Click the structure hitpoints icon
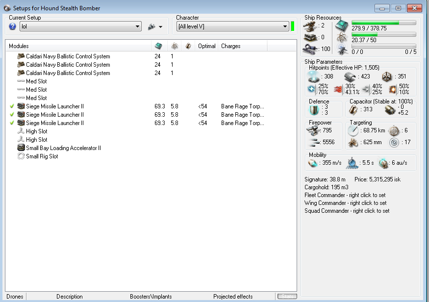 (x=387, y=77)
